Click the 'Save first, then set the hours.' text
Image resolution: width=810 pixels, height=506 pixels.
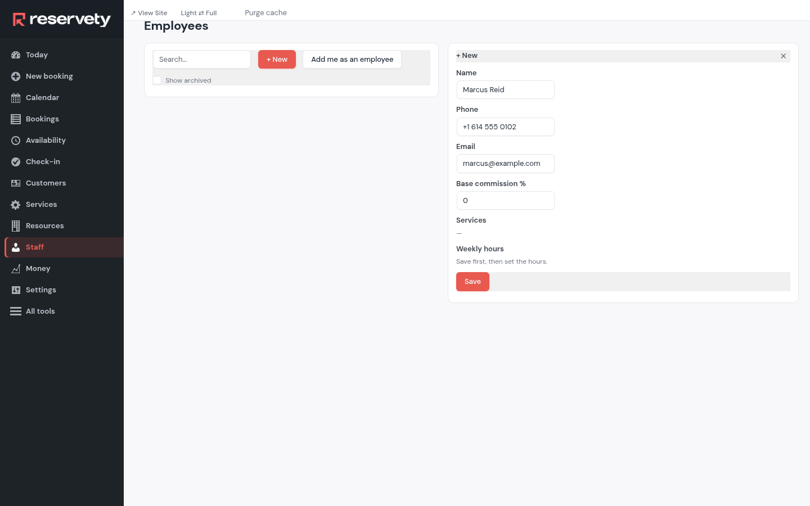(x=502, y=261)
